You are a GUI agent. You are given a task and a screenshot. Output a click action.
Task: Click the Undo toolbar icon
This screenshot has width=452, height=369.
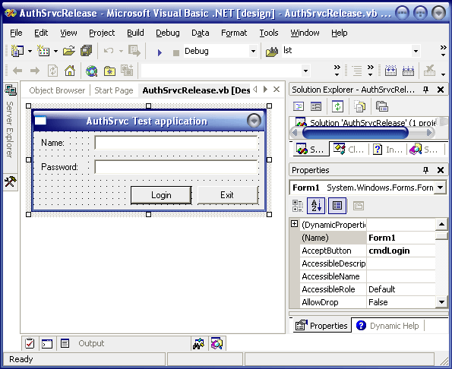tap(109, 51)
